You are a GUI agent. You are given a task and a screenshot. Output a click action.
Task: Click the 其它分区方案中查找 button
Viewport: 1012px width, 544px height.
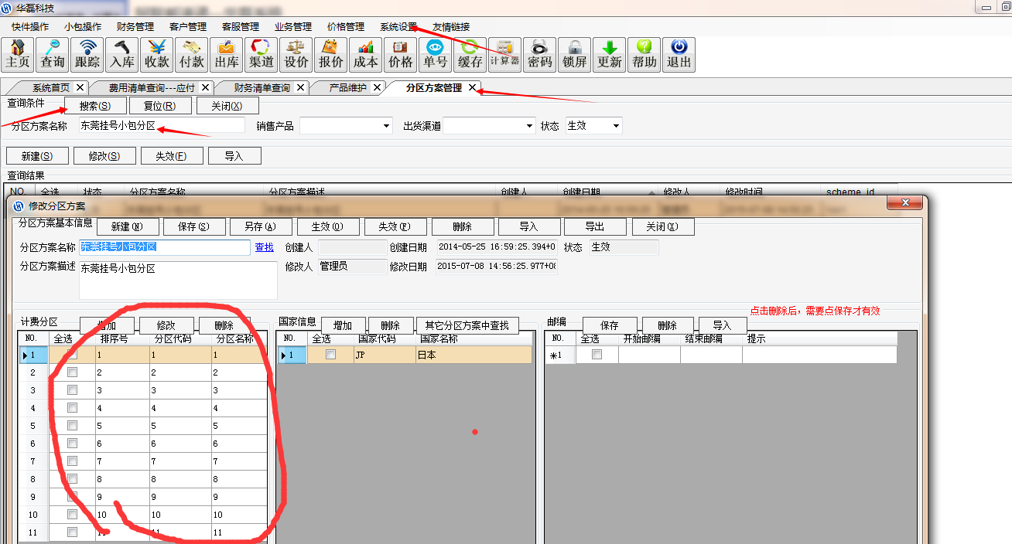tap(467, 325)
